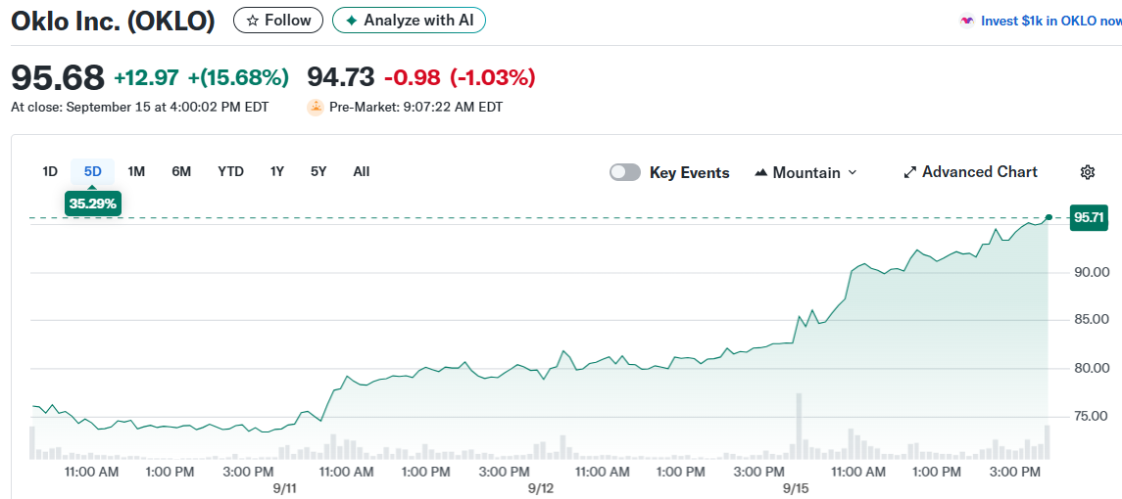The image size is (1122, 499).
Task: Open the Advanced Chart link
Action: coord(970,172)
